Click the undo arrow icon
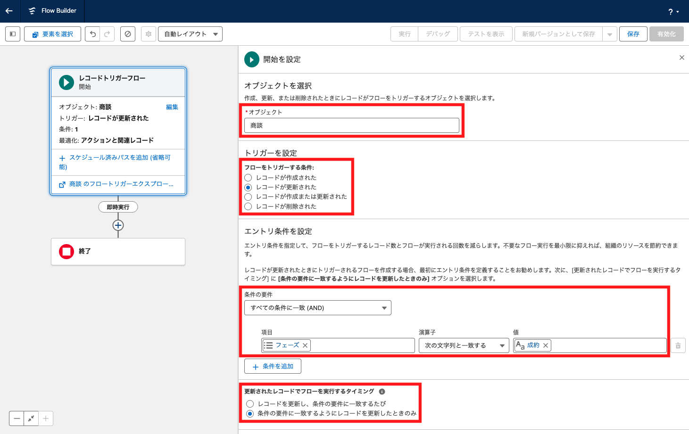 93,34
